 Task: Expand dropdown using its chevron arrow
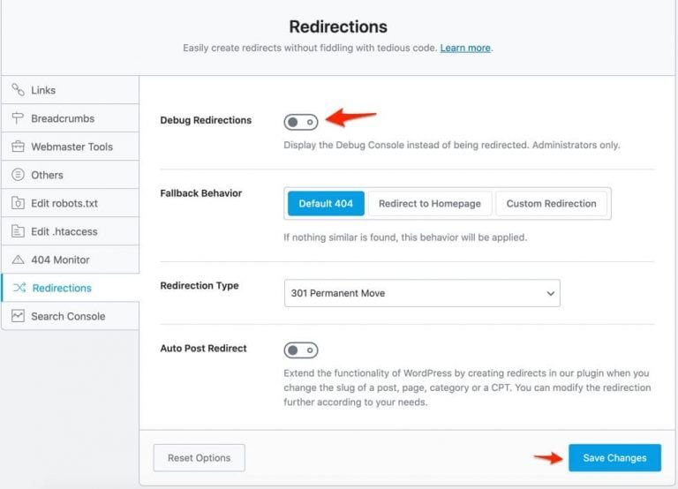(x=551, y=293)
